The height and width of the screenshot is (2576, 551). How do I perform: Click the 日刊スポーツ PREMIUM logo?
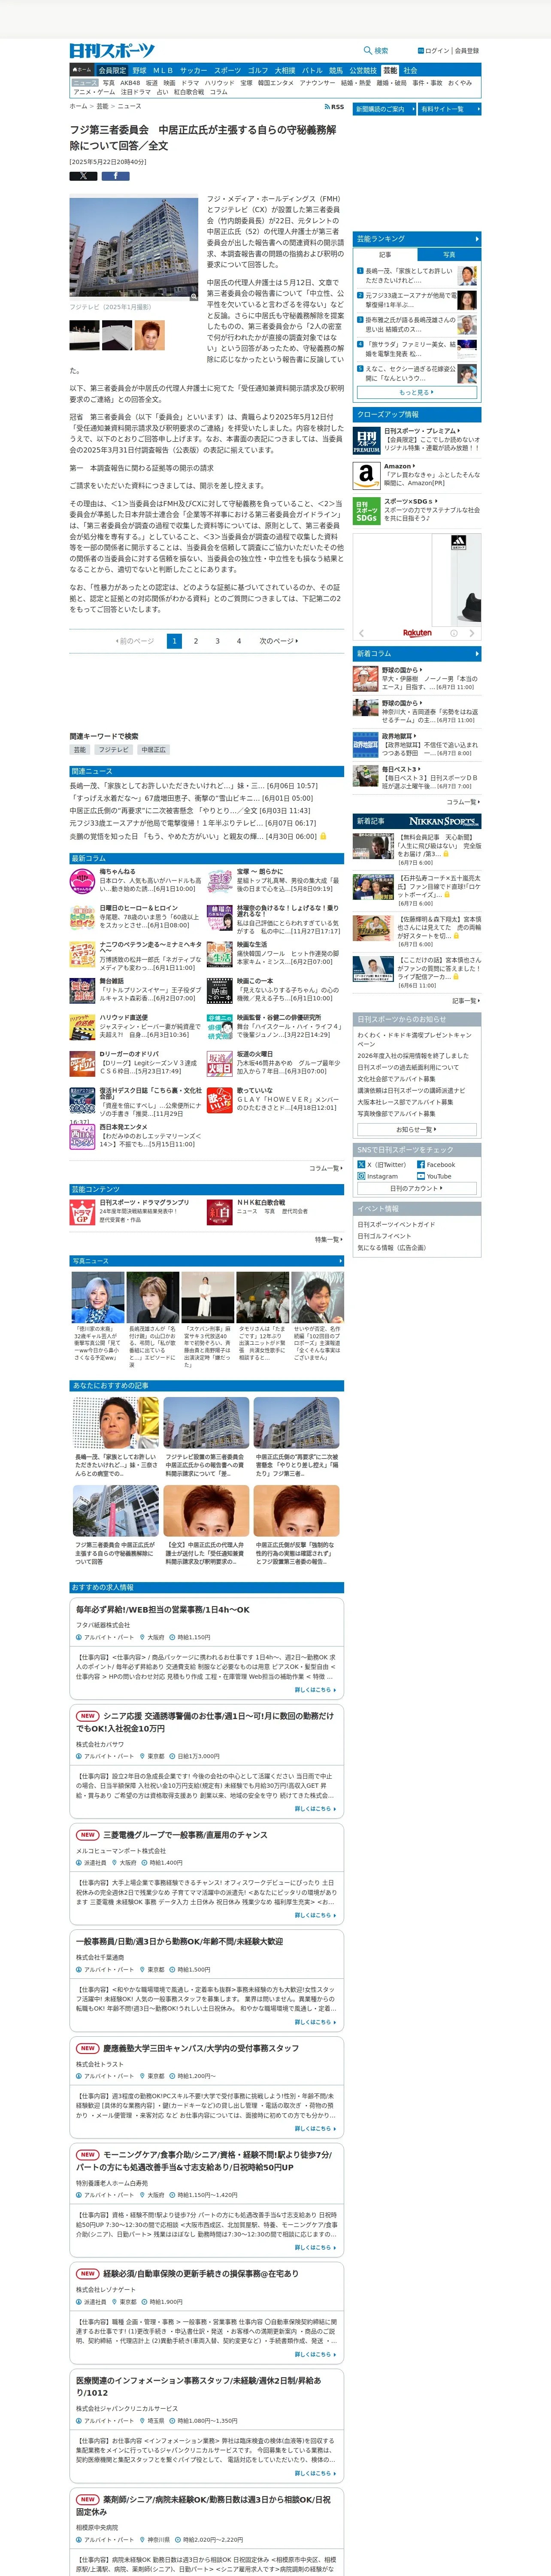pos(366,440)
